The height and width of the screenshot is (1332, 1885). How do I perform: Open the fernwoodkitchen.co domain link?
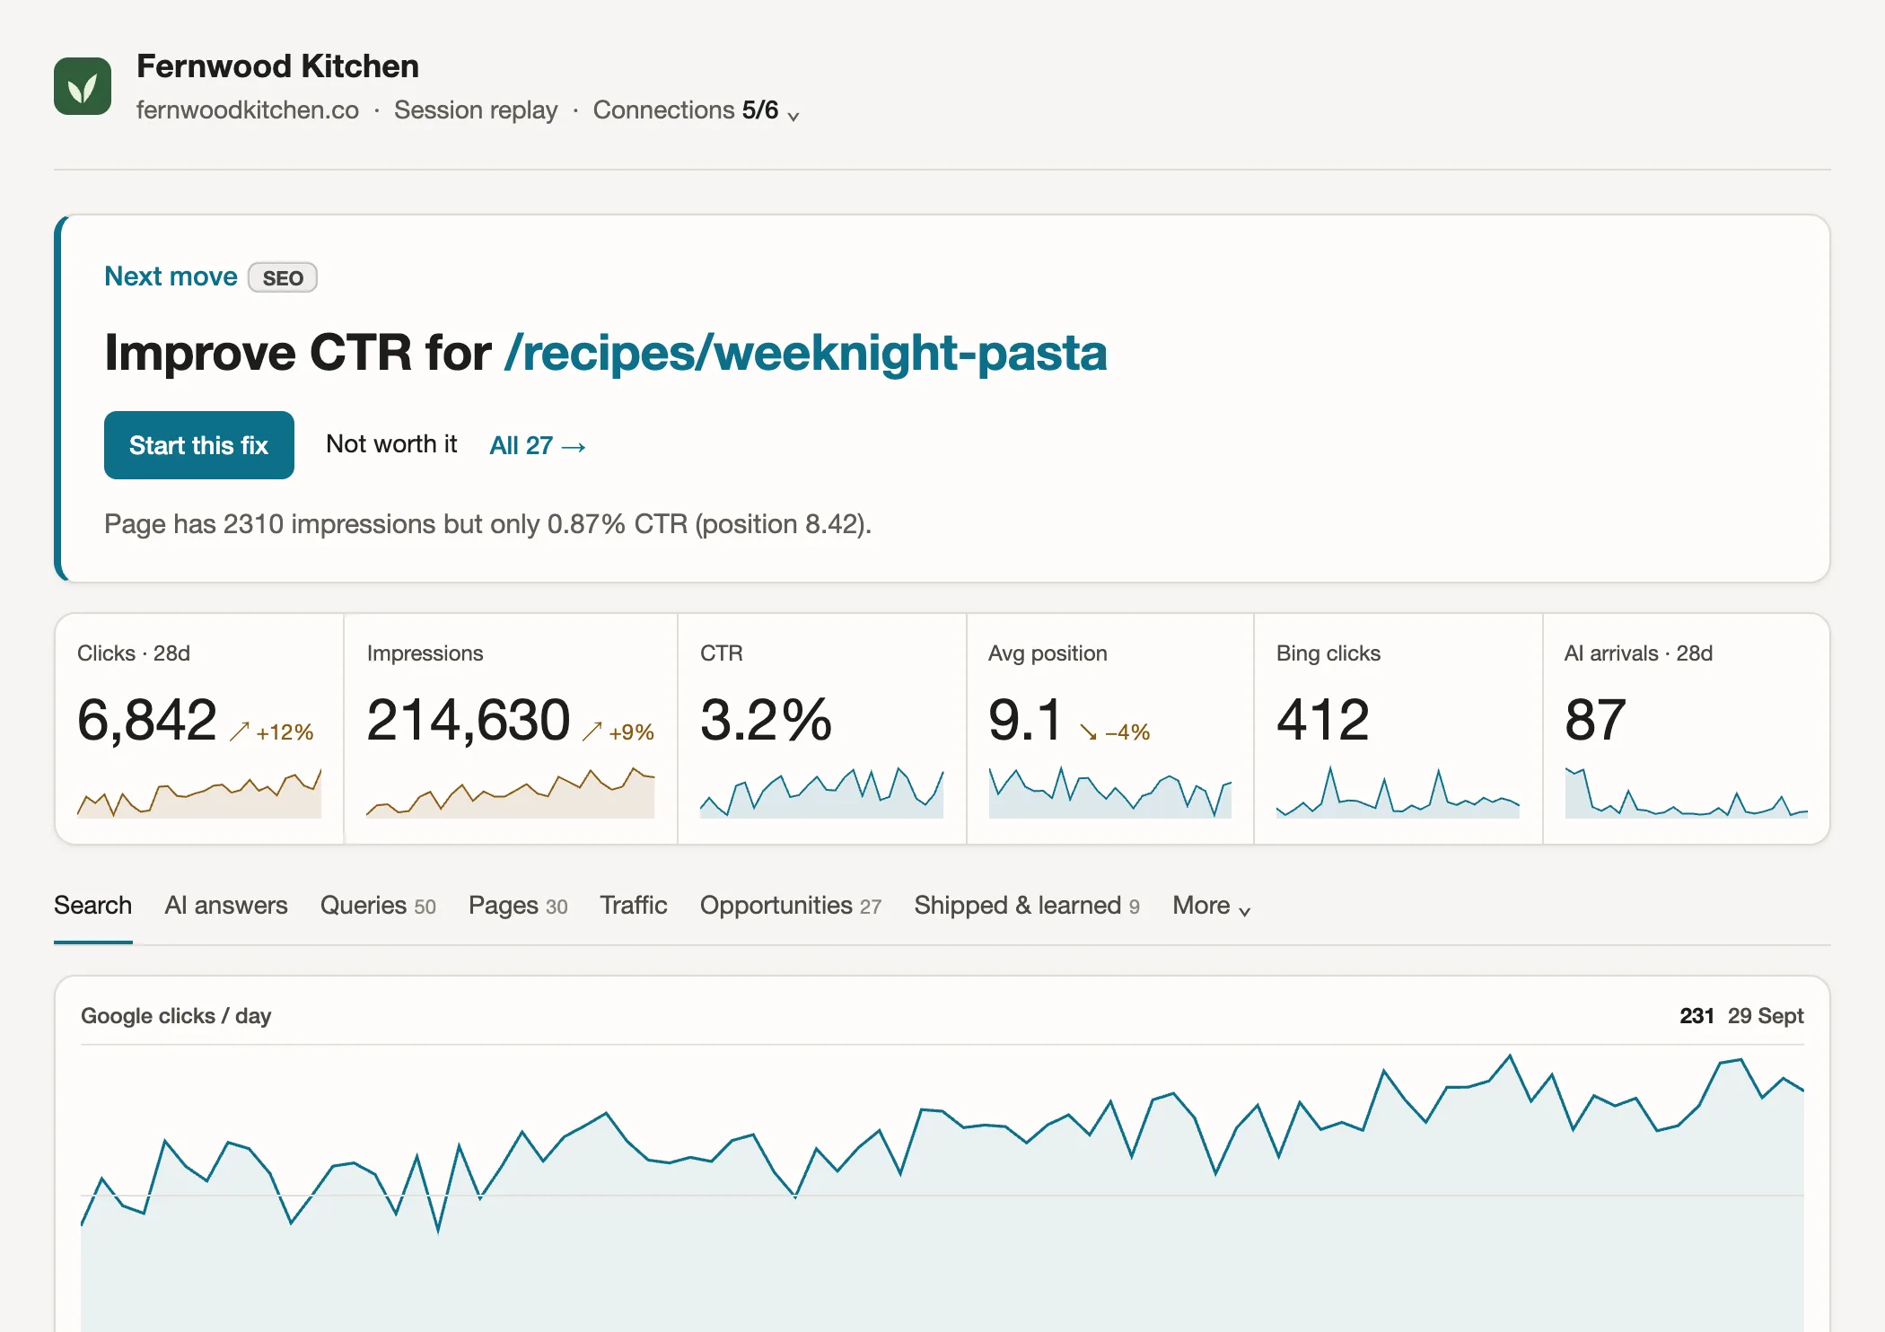248,110
